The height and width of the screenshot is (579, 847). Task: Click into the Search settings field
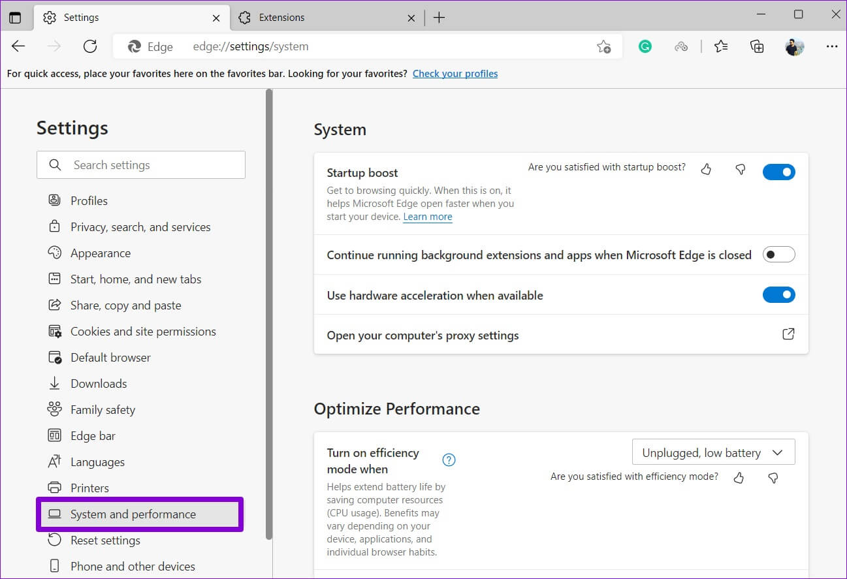point(141,165)
